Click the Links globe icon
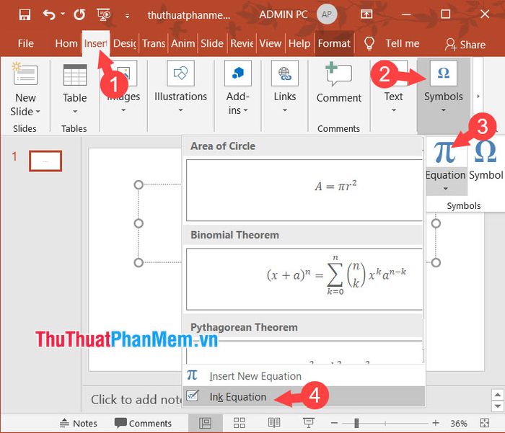Viewport: 505px width, 433px height. (x=285, y=73)
